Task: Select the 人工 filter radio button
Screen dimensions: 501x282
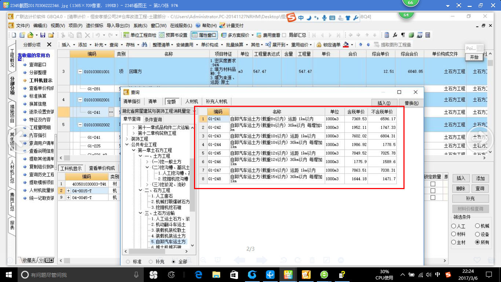Action: 454,227
